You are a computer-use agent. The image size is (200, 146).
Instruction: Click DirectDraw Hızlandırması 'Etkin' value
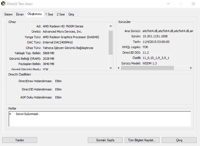tap(58, 81)
